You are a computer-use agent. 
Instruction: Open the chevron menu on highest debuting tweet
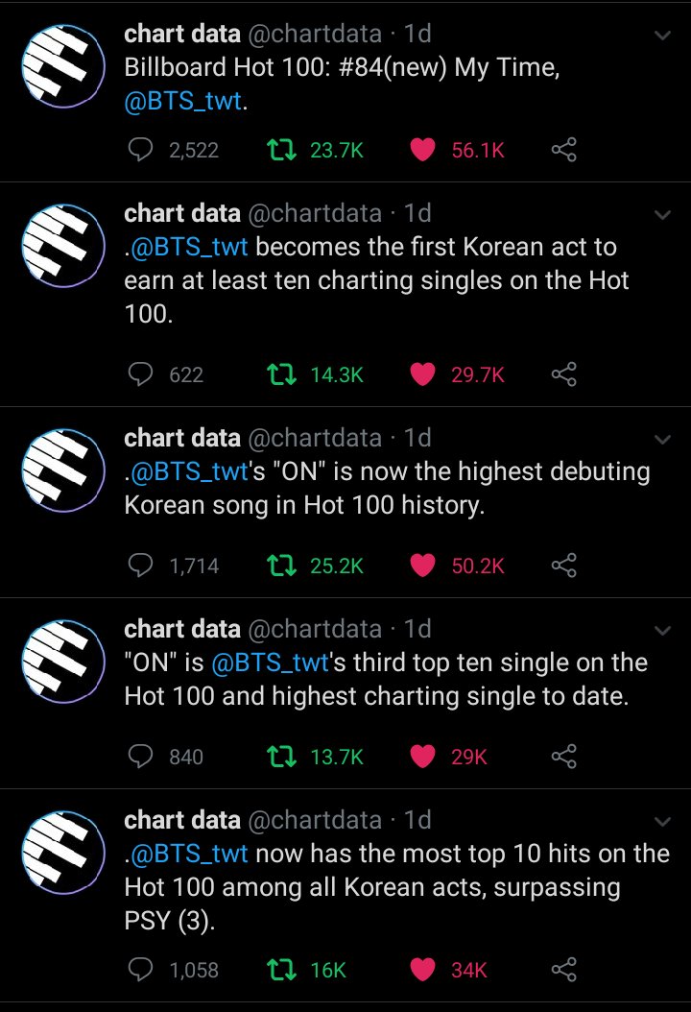click(x=662, y=439)
